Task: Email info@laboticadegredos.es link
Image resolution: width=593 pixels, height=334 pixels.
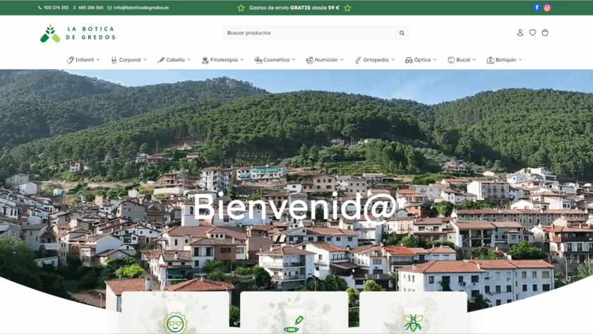Action: coord(141,8)
